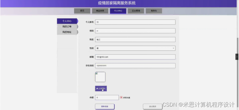Click the 余额 balance input field
Image resolution: width=239 pixels, height=110 pixels.
[107, 97]
